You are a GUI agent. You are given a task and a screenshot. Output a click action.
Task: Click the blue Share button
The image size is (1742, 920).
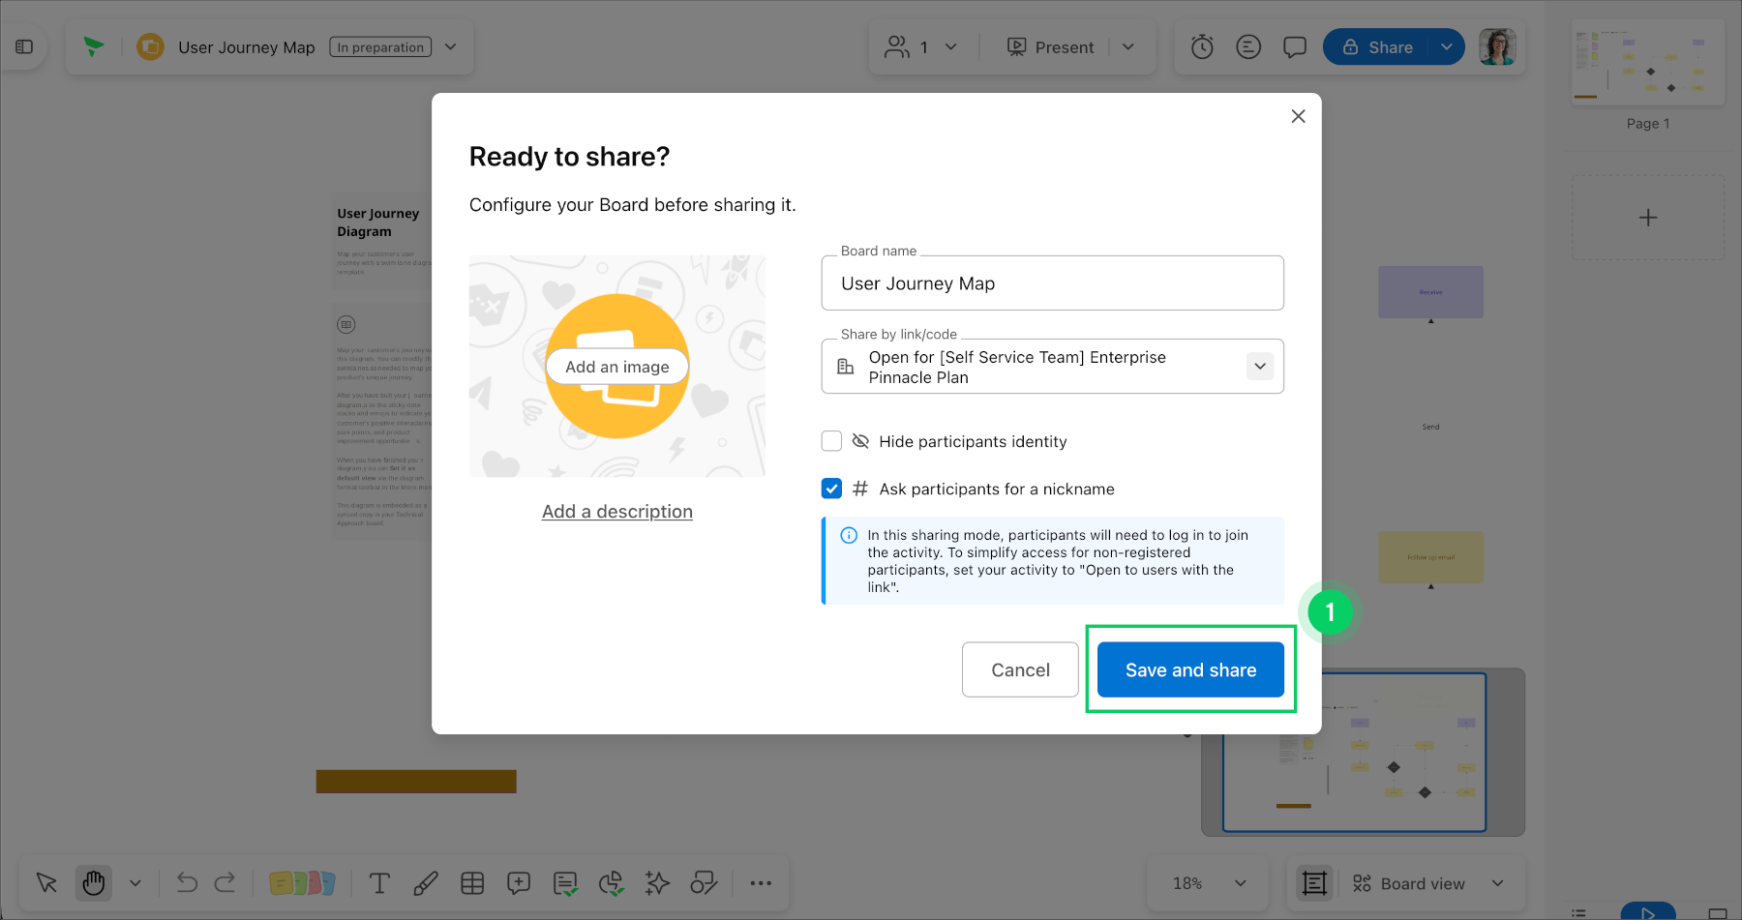point(1377,46)
